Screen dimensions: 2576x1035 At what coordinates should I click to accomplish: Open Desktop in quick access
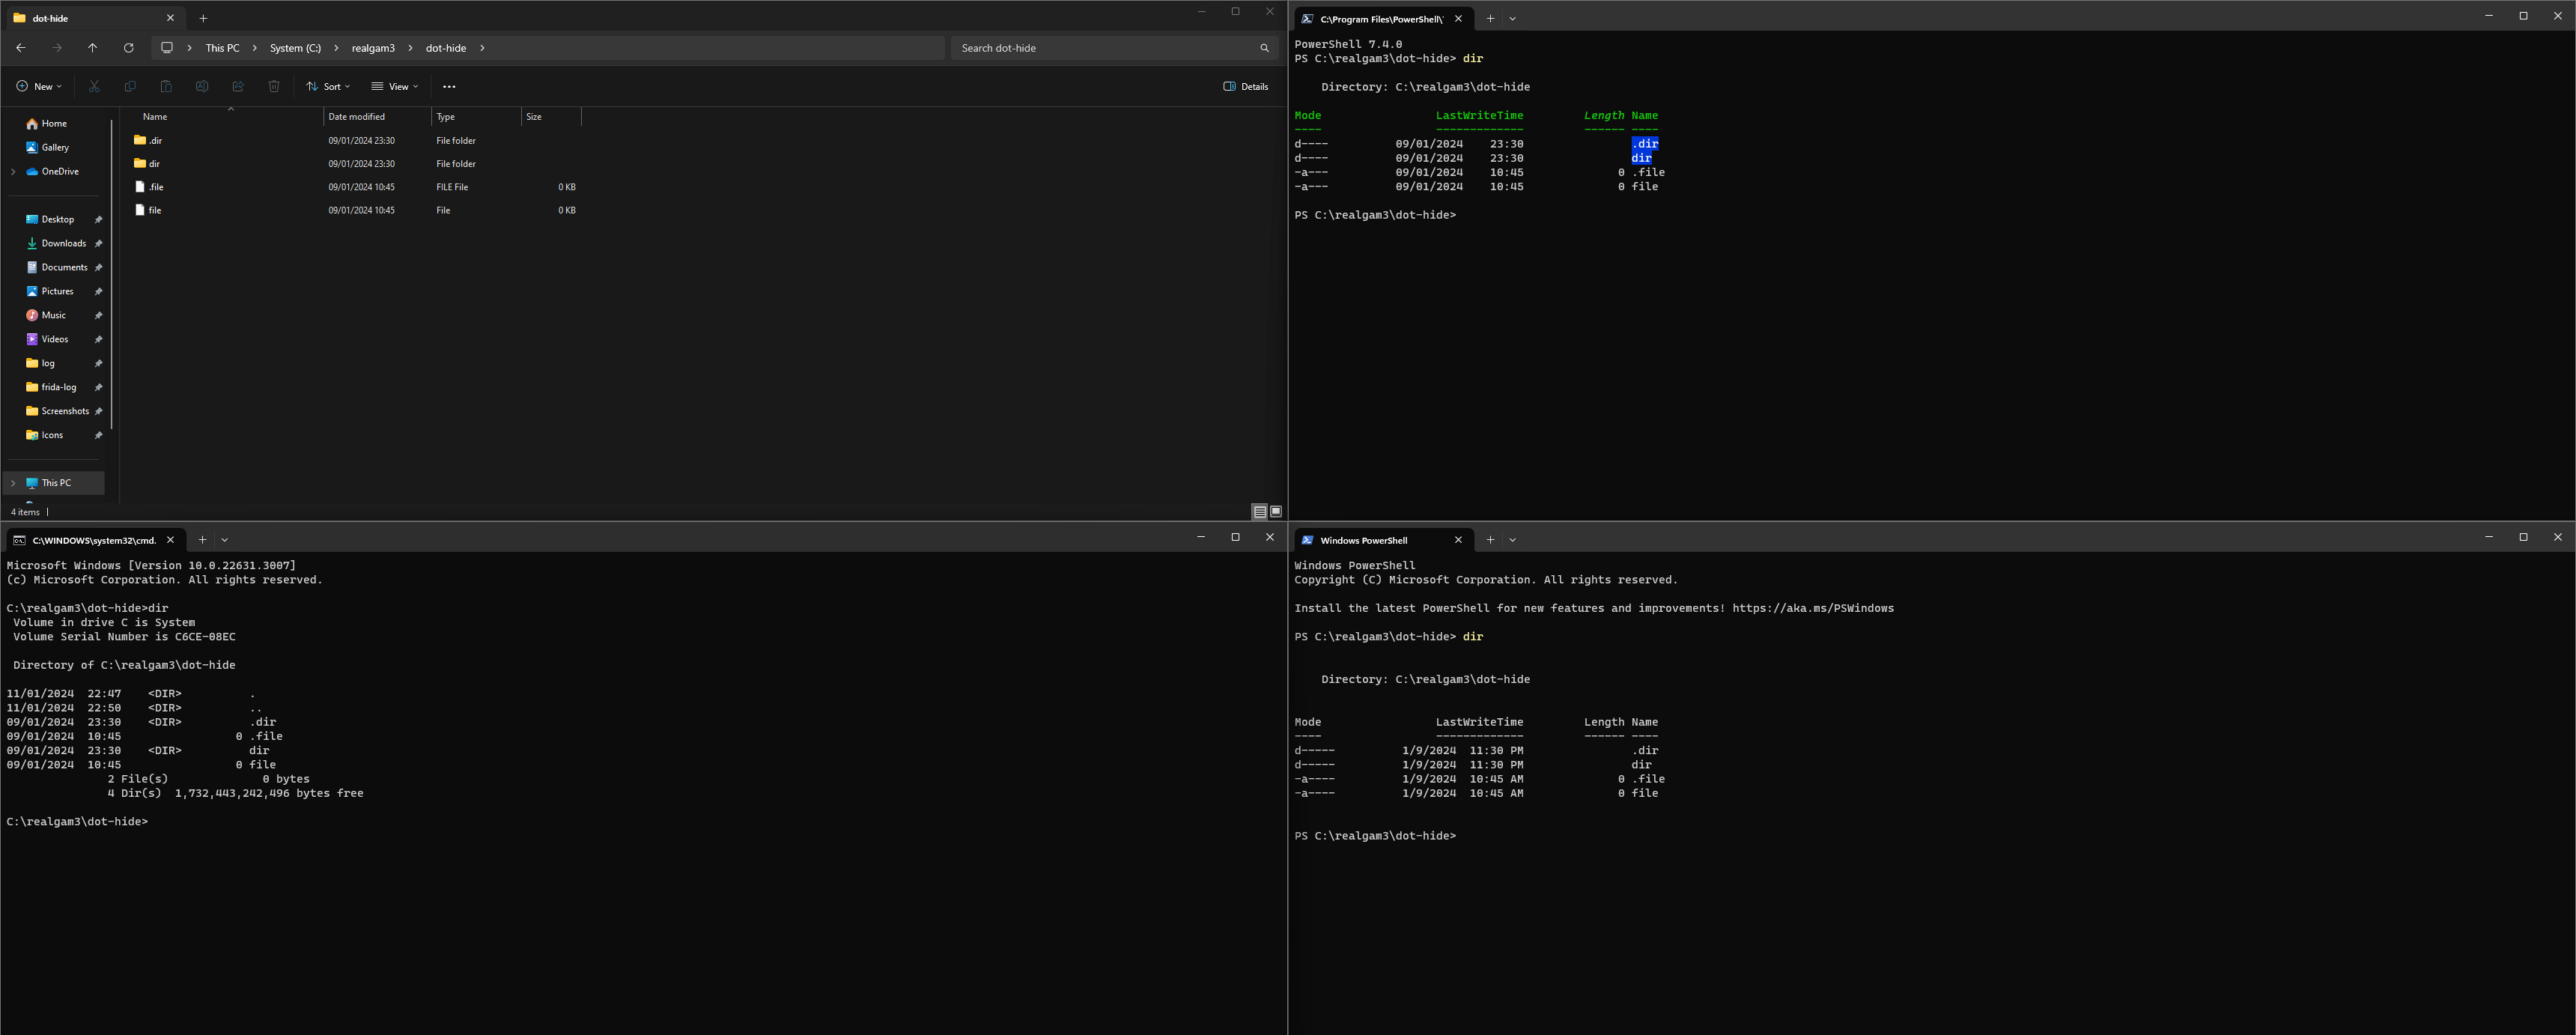(x=57, y=220)
